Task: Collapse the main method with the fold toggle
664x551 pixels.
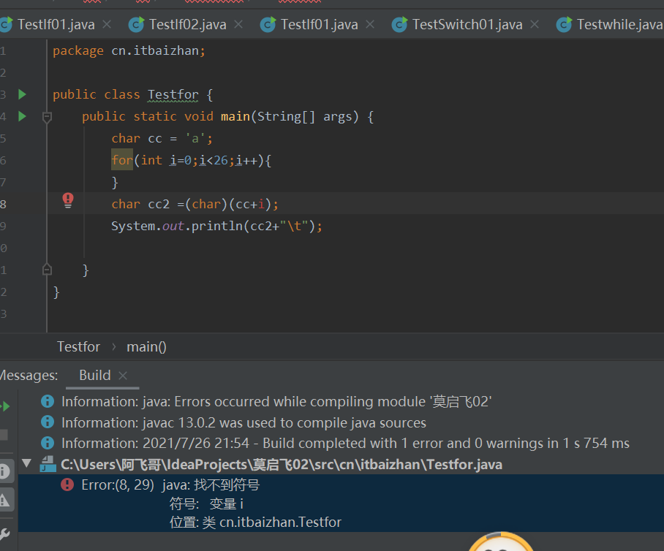Action: (47, 117)
